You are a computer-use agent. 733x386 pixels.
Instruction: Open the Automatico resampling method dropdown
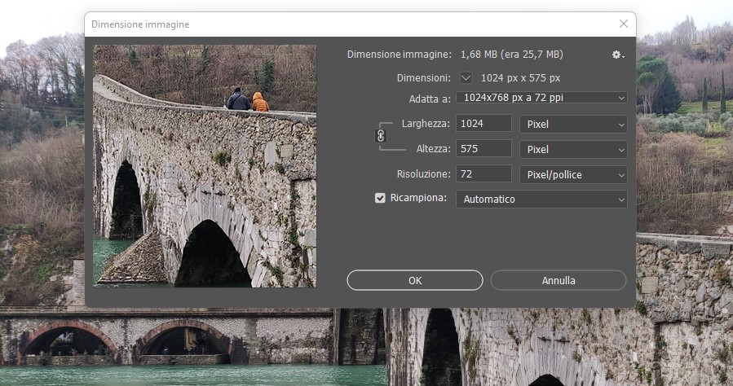pos(541,199)
